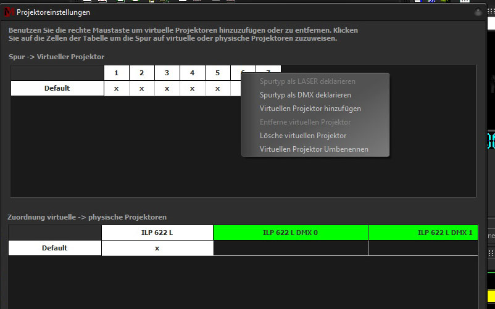Select green 'ILP 622 L DMX 0' header

pyautogui.click(x=290, y=233)
